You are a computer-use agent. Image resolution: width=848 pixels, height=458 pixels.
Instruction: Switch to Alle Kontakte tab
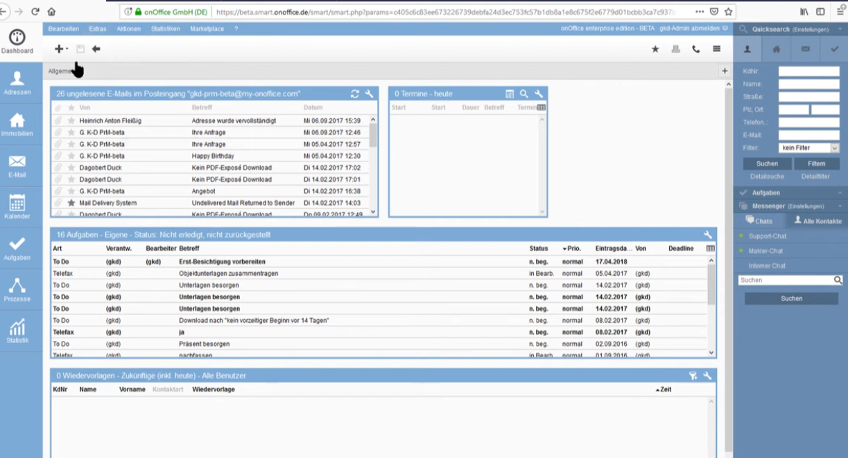pos(817,221)
